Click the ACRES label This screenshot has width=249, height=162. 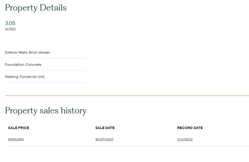pos(10,29)
